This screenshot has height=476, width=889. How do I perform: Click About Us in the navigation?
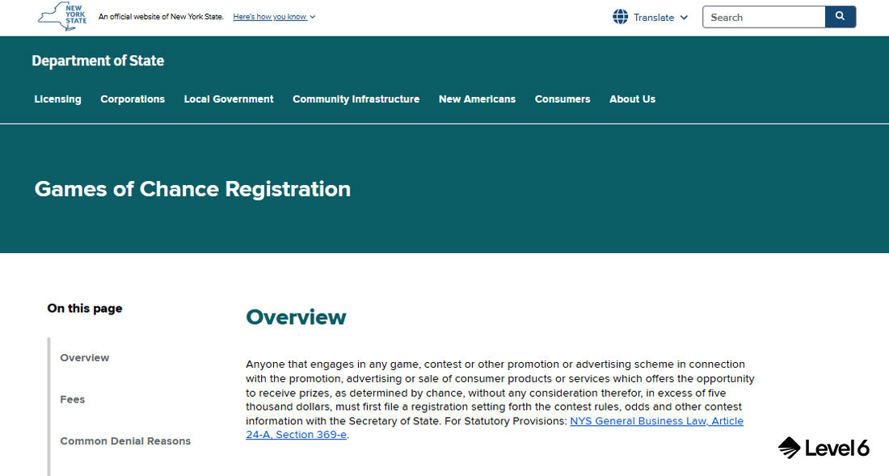[x=632, y=99]
